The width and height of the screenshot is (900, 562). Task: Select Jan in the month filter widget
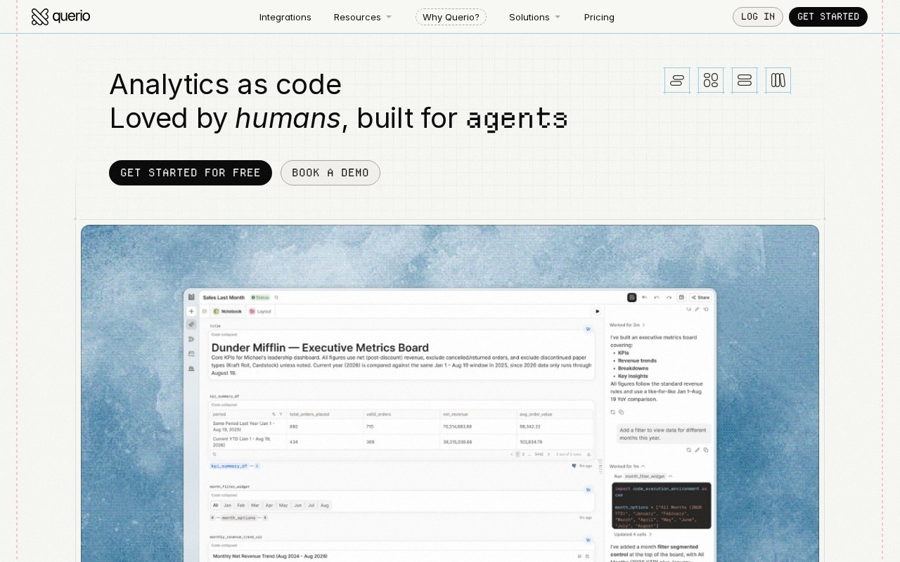pyautogui.click(x=227, y=505)
